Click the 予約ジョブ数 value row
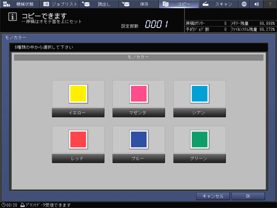 coord(207,29)
